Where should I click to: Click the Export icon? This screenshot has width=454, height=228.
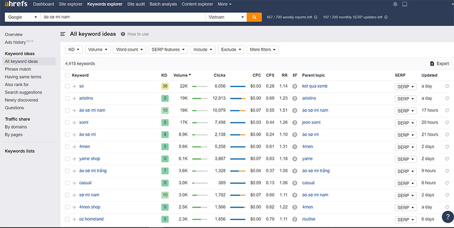[432, 63]
